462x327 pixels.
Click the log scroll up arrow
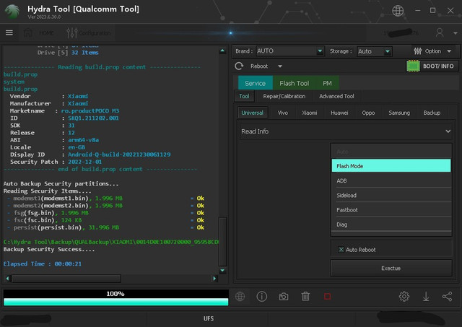(x=222, y=51)
